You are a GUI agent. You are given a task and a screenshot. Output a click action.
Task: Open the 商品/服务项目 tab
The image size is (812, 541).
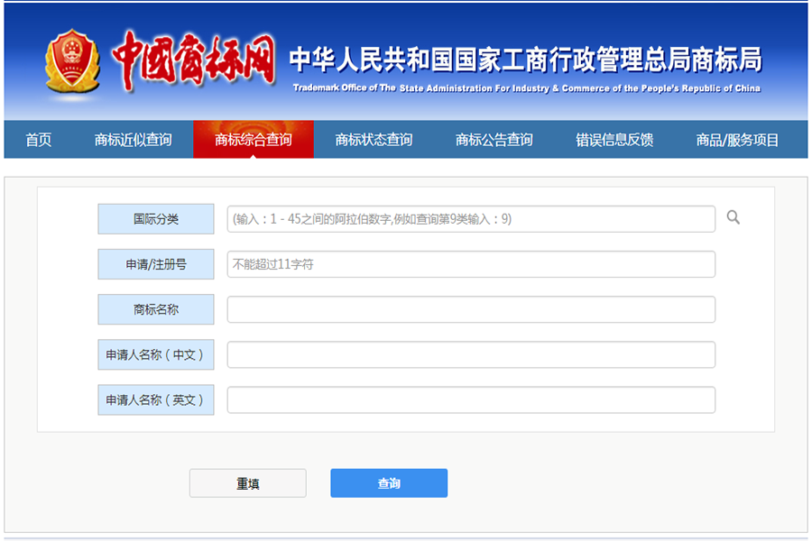(x=737, y=140)
